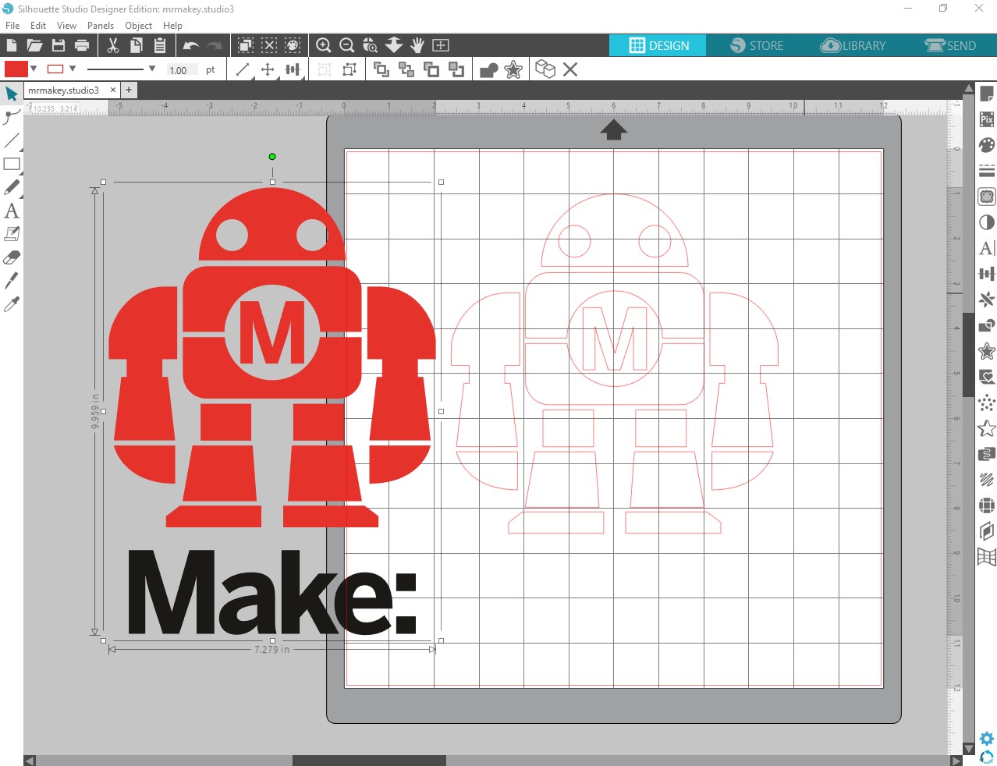Screen dimensions: 997x766
Task: Open the Text Style panel
Action: [x=987, y=248]
